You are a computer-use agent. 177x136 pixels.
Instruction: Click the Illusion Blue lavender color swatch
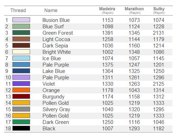click(x=21, y=20)
